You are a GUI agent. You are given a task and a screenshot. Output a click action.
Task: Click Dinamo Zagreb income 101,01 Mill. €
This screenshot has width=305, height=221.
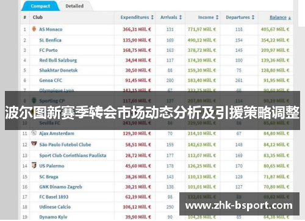click(202, 187)
